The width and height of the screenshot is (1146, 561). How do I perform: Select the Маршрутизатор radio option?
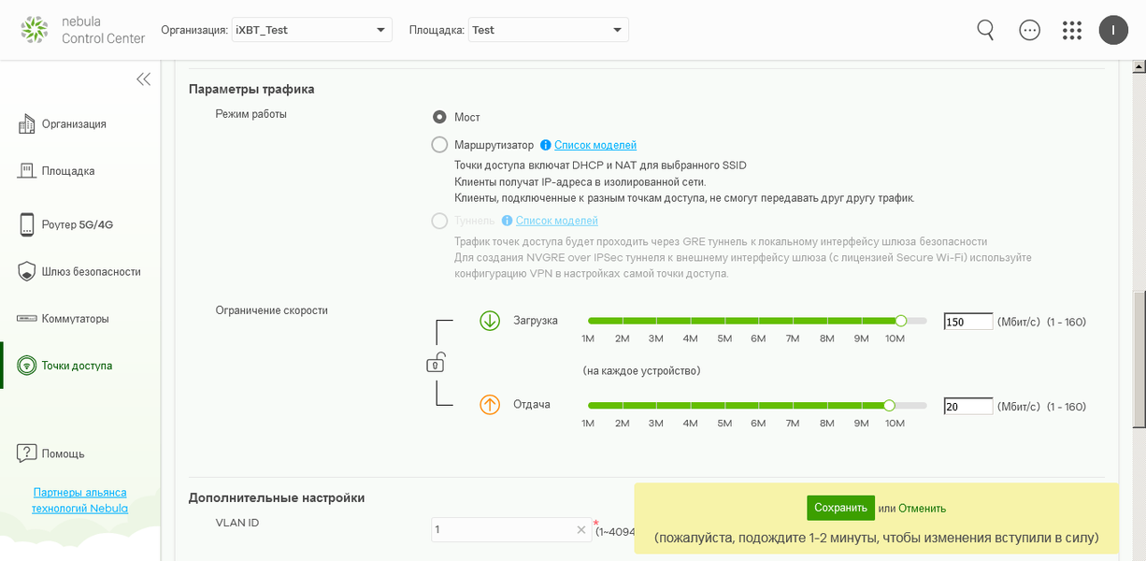[439, 145]
